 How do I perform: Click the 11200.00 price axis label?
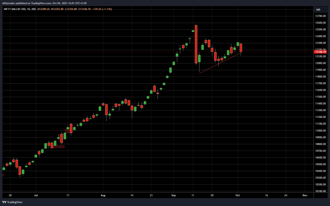[321, 117]
